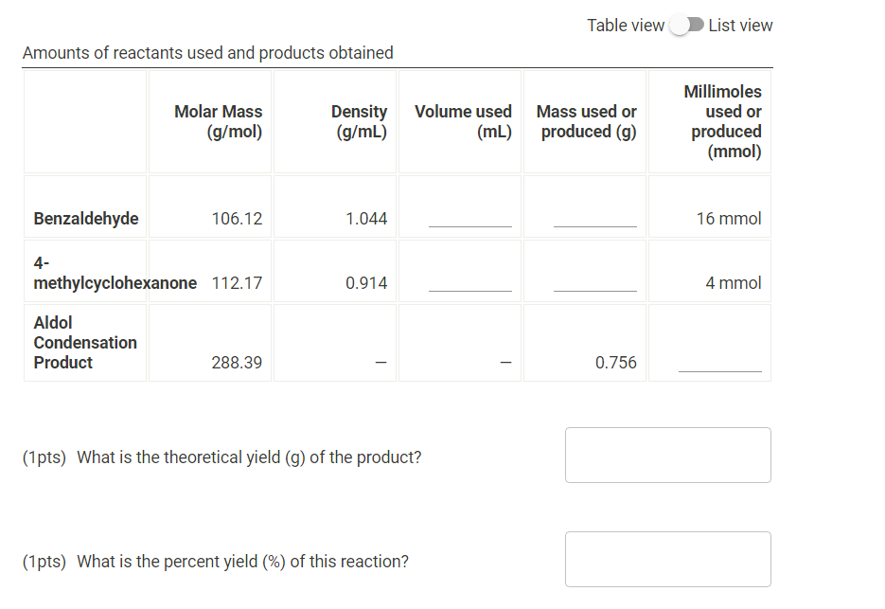Image resolution: width=885 pixels, height=609 pixels.
Task: Click the table title about reactants and products
Action: pos(209,52)
